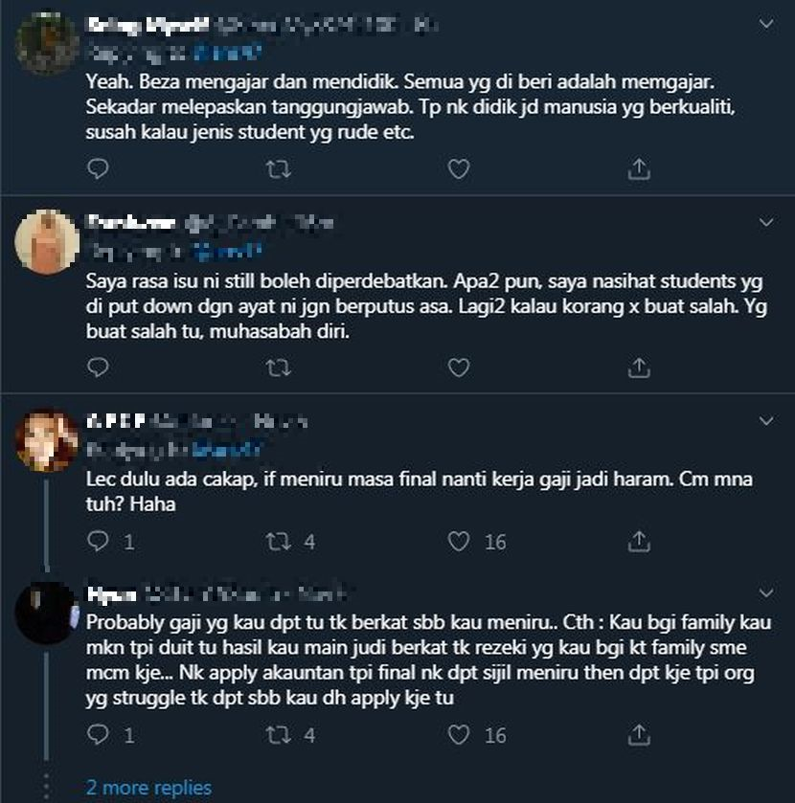Open blonde-haired profile avatar on second tweet
Screen dimensions: 795x803
click(47, 242)
